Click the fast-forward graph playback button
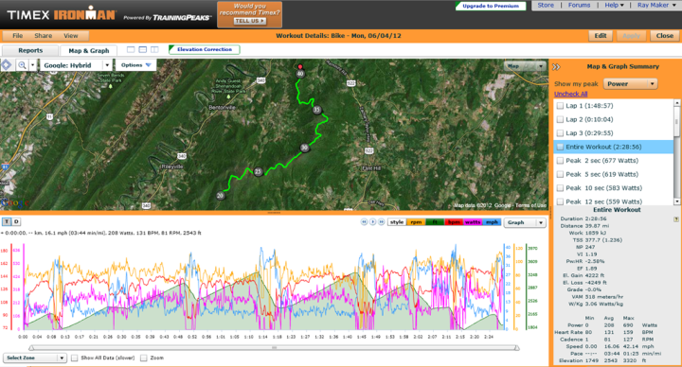 382,222
